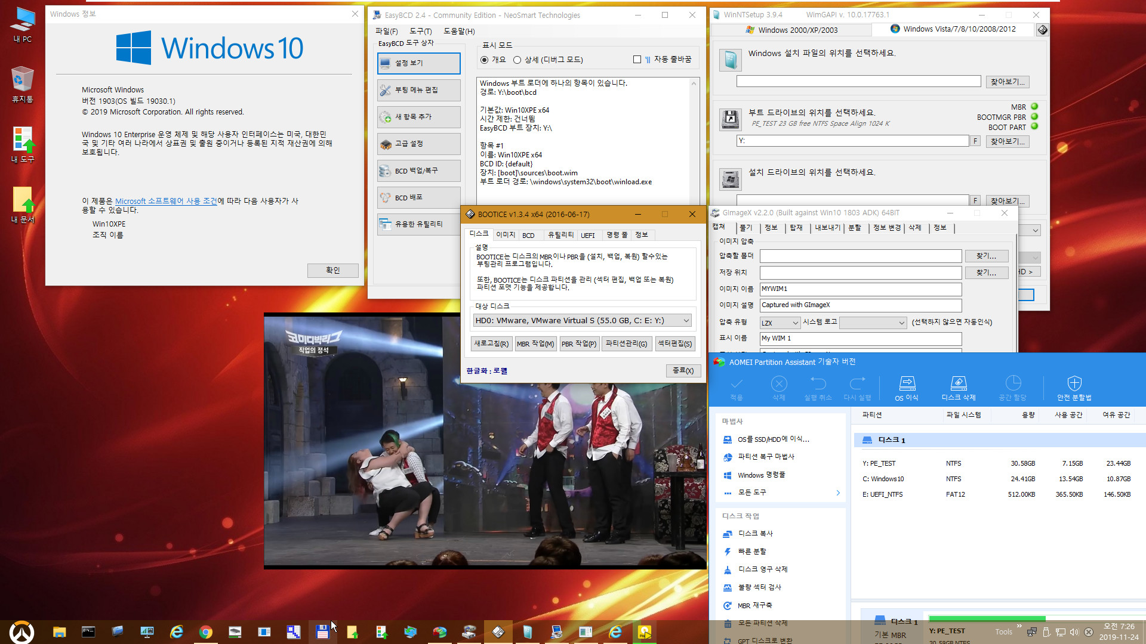Click the 오전 7:26 taskbar clock
This screenshot has height=644, width=1146.
[1119, 632]
